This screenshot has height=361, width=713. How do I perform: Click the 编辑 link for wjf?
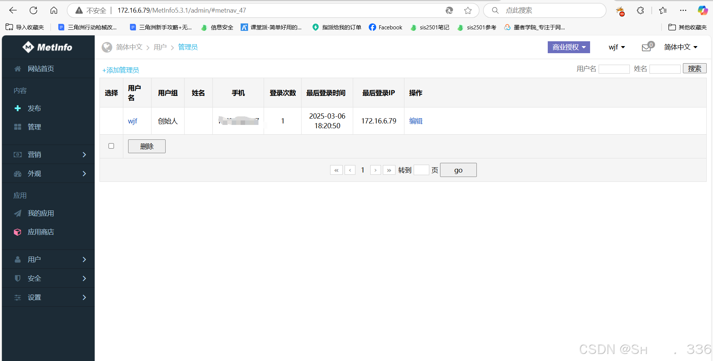416,121
